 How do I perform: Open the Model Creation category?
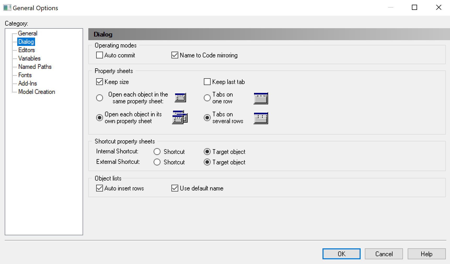click(x=37, y=92)
